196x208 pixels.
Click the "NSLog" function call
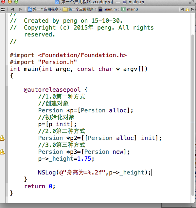coord(47,173)
